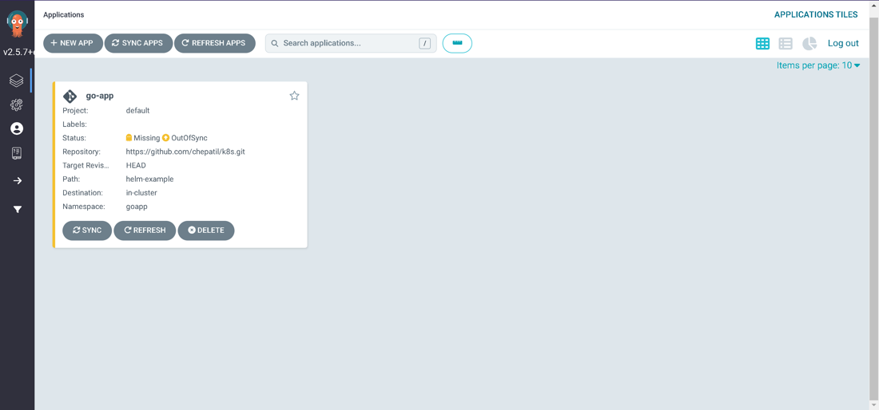Toggle the health status bar button
Screen dimensions: 879x410
tap(457, 43)
